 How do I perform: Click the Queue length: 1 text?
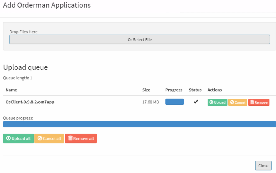17,78
